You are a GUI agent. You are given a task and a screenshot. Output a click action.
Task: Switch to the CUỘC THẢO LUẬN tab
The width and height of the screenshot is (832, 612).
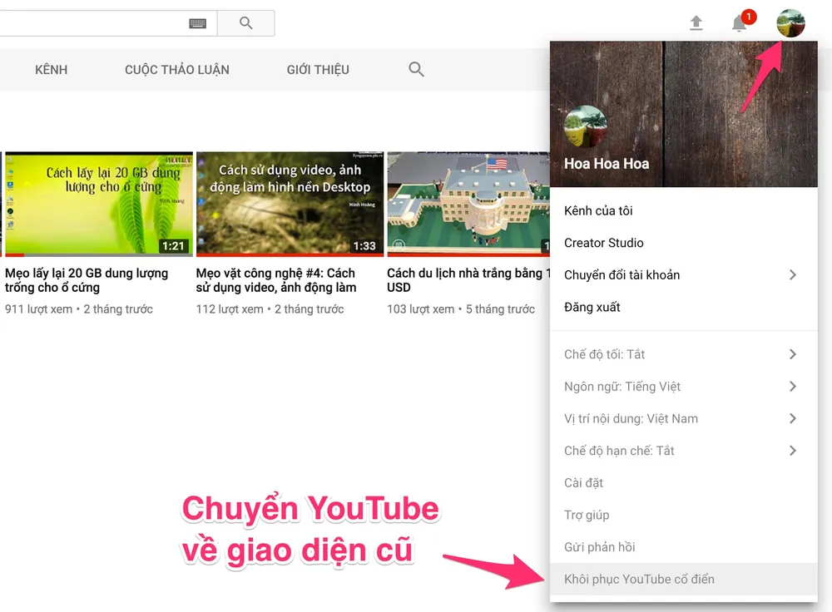pyautogui.click(x=177, y=70)
